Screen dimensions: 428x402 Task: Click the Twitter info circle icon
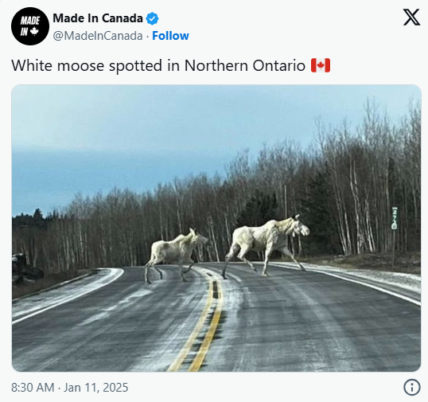pyautogui.click(x=412, y=387)
